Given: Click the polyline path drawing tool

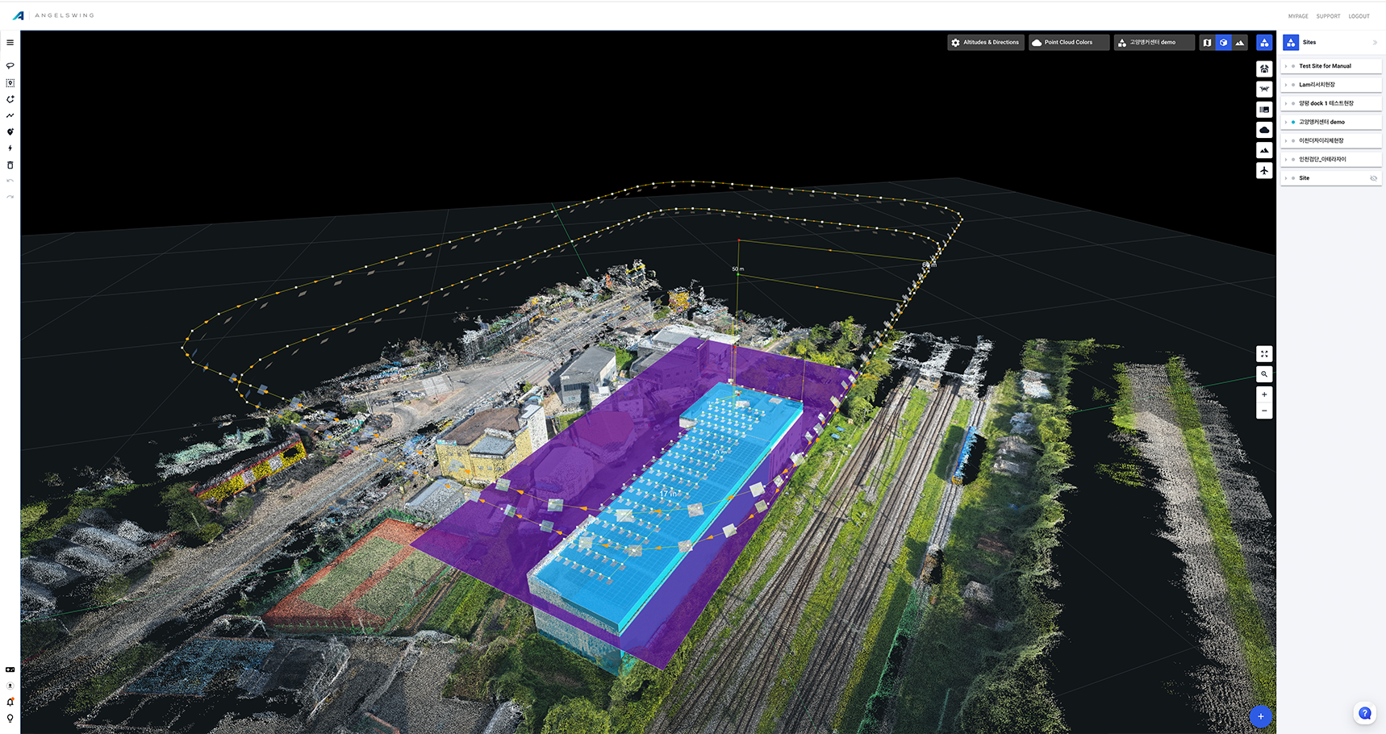Looking at the screenshot, I should tap(10, 115).
